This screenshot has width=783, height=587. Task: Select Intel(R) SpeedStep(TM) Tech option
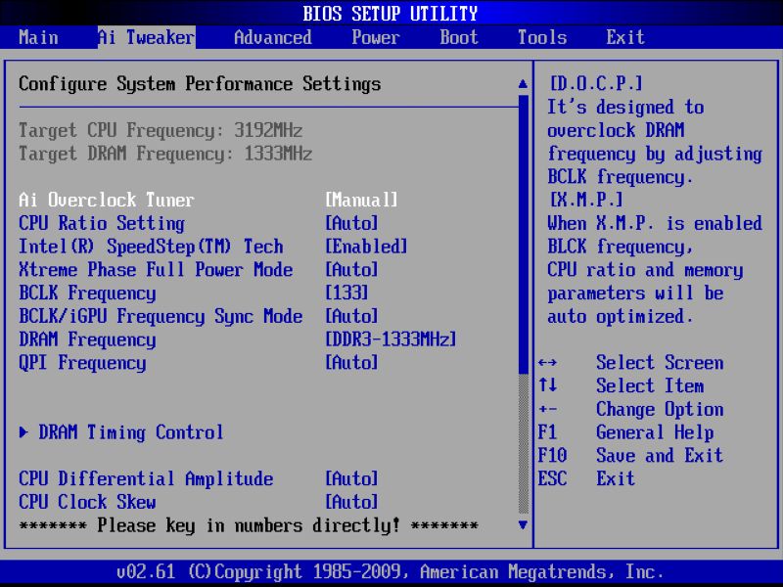[151, 247]
